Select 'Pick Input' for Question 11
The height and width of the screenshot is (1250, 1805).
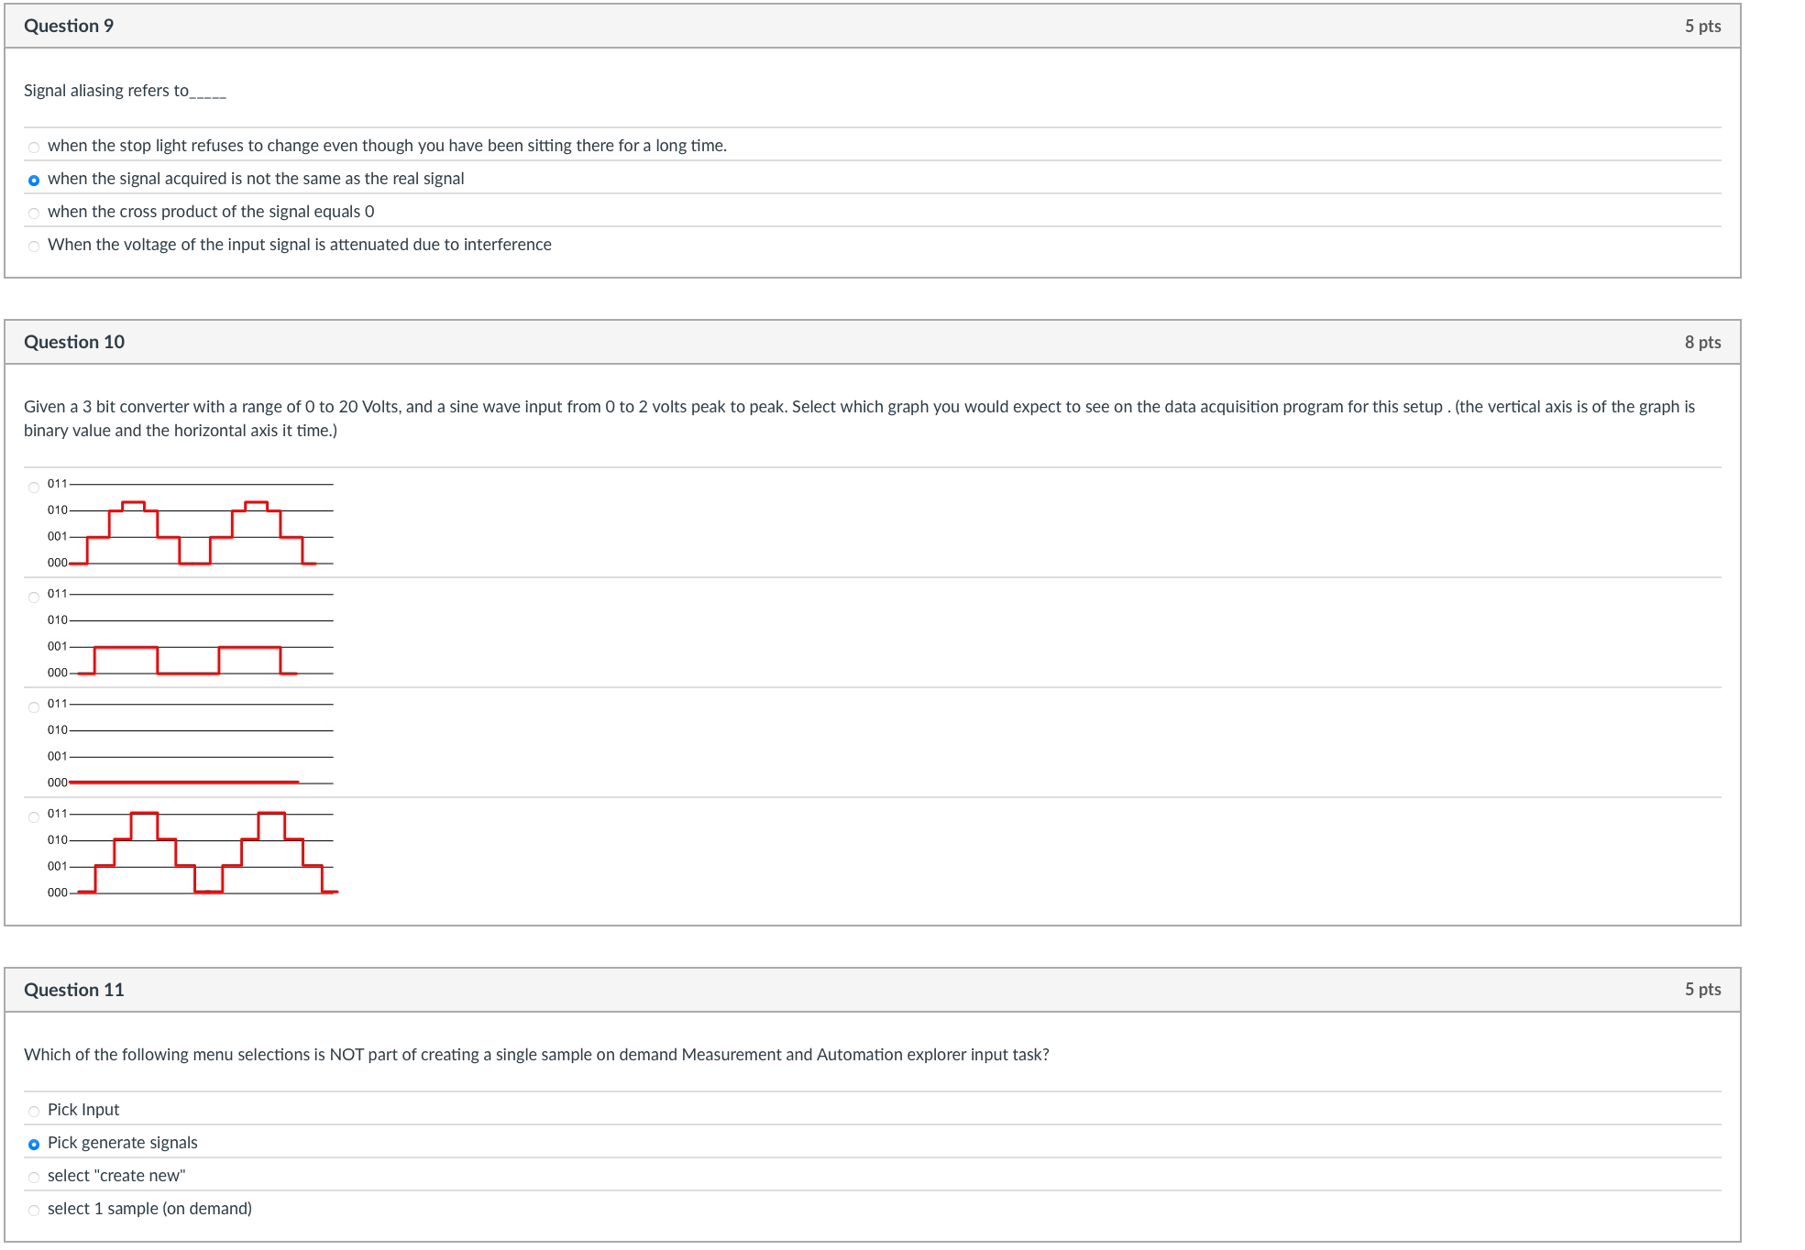[x=33, y=1110]
